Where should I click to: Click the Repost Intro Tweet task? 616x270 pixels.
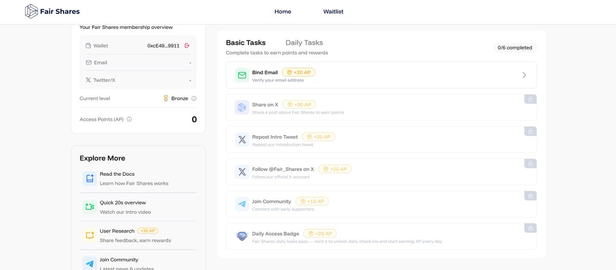coord(275,137)
